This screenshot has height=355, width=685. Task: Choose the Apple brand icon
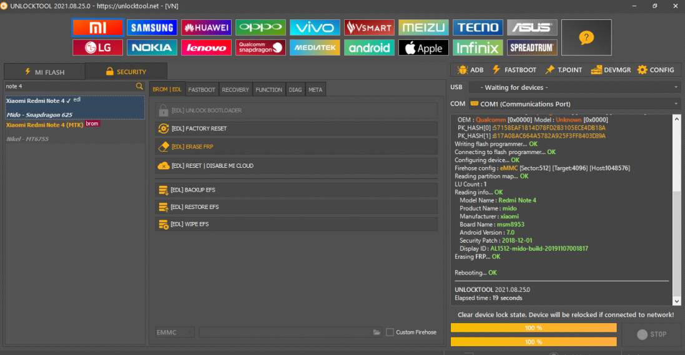pyautogui.click(x=423, y=47)
